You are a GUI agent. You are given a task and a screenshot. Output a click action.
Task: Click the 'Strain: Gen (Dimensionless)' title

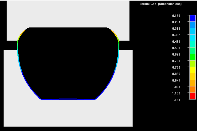161,4
